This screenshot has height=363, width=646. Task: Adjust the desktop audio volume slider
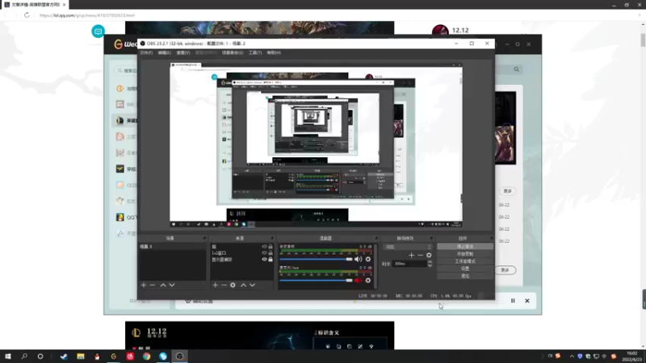[316, 259]
